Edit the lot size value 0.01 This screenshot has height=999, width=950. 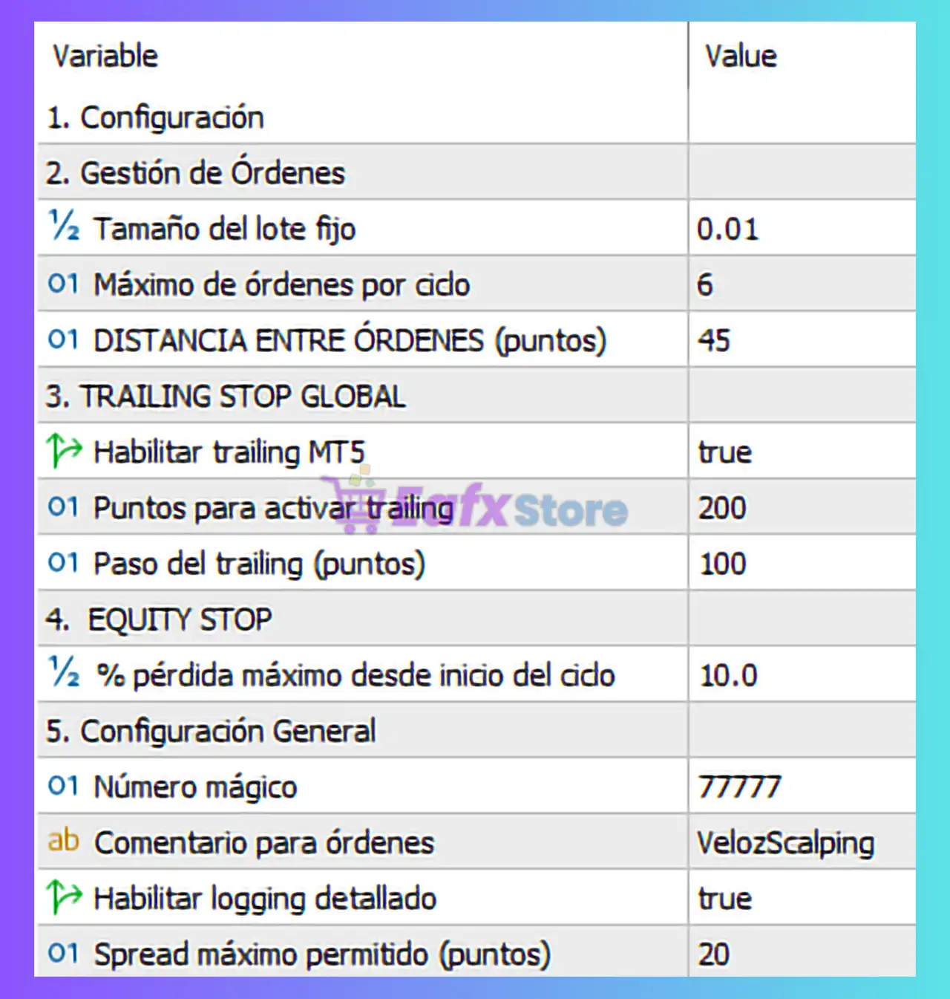[x=727, y=229]
